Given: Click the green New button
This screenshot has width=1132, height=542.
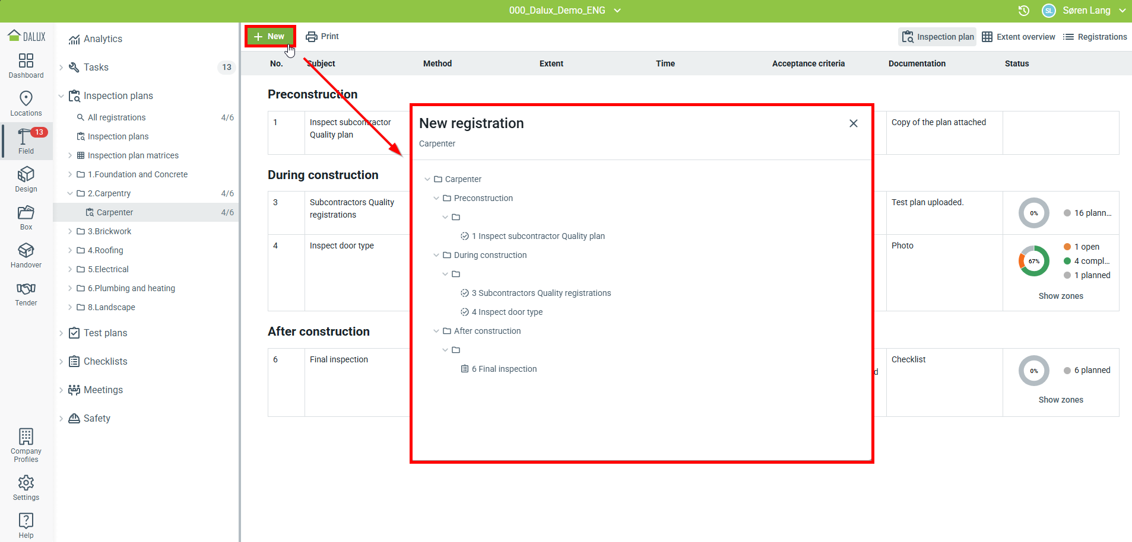Looking at the screenshot, I should click(x=270, y=37).
